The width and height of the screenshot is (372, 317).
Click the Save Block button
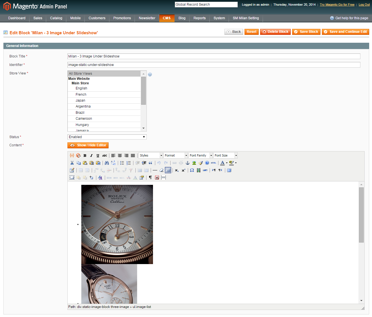tap(306, 32)
